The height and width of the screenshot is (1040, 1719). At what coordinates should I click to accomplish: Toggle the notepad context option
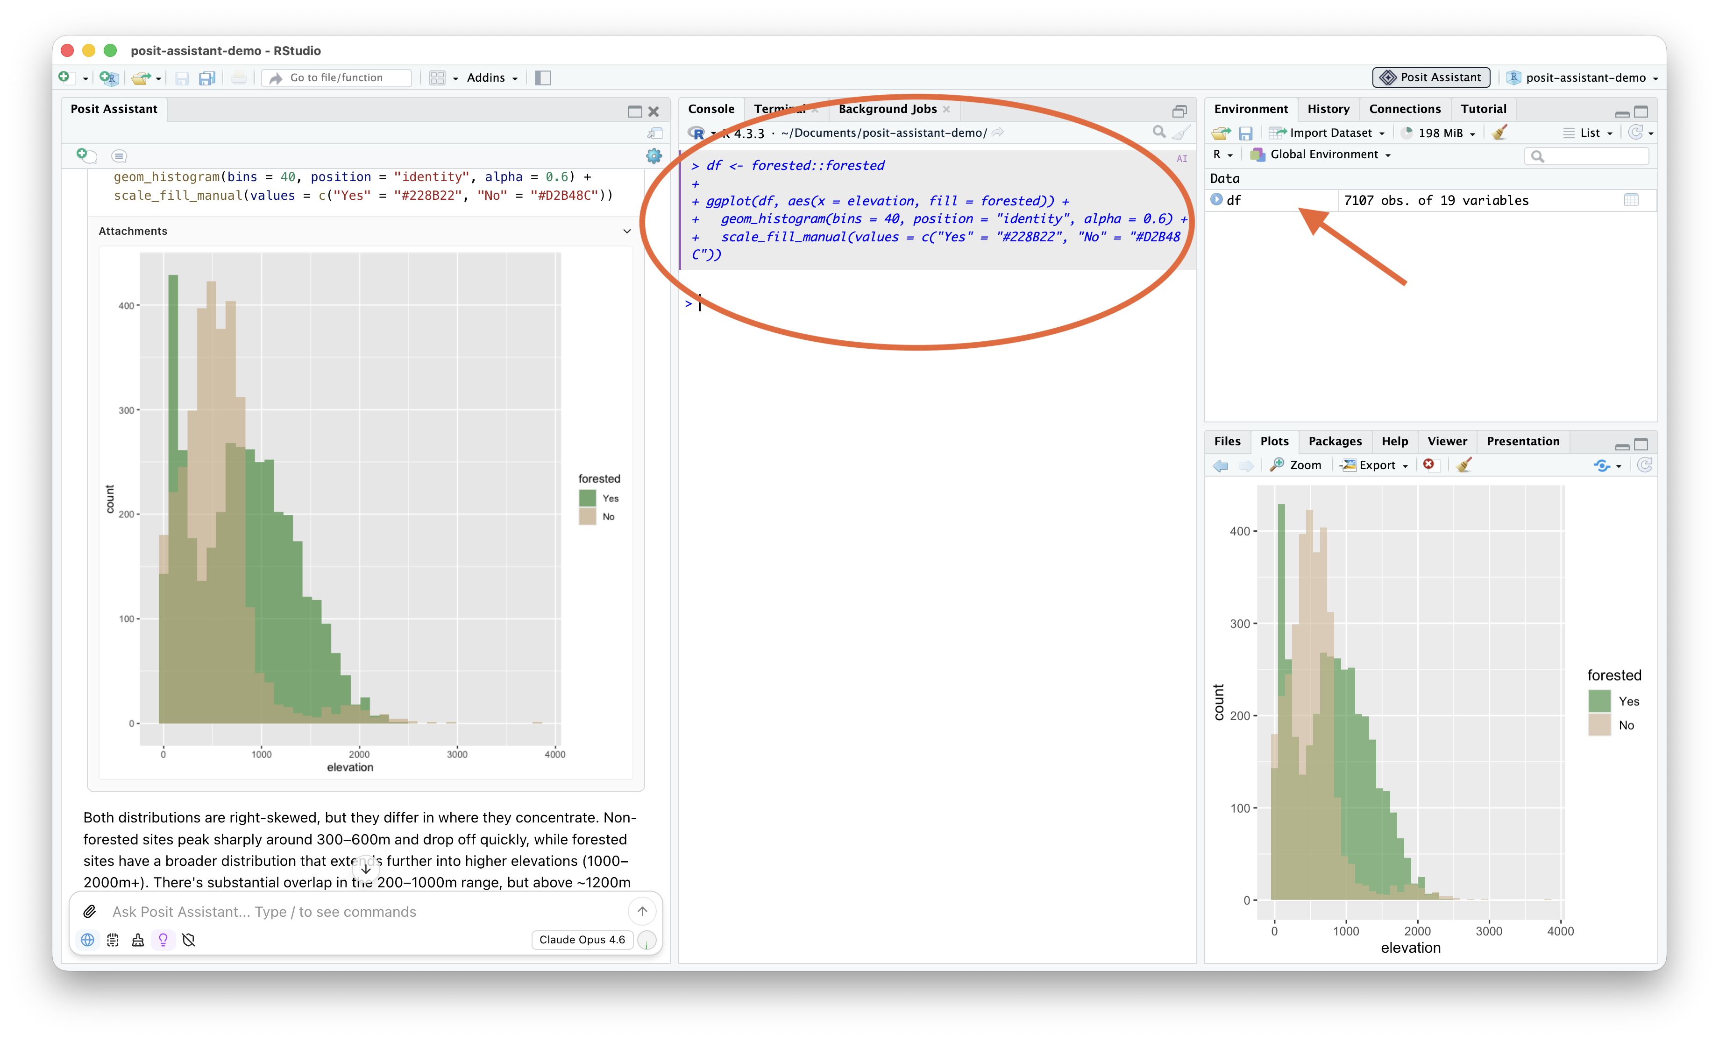pos(113,940)
